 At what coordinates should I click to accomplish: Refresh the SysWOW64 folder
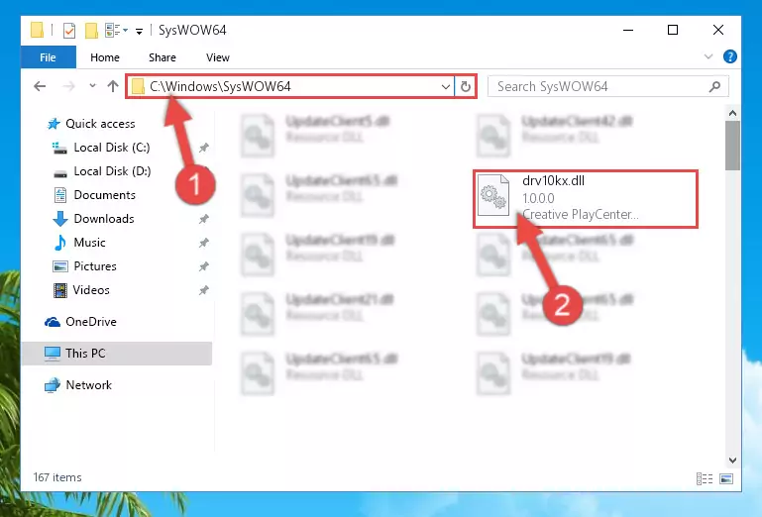tap(466, 87)
